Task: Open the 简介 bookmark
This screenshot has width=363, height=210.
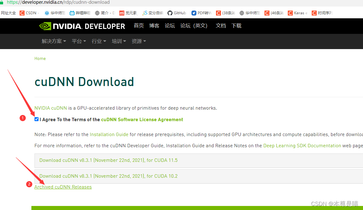Action: pyautogui.click(x=105, y=13)
